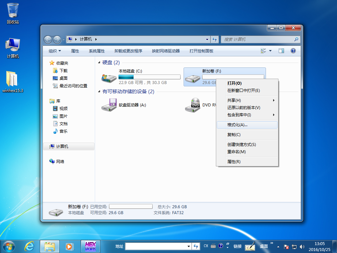Click the 链接 taskbar toolbar label
The height and width of the screenshot is (253, 337).
238,246
